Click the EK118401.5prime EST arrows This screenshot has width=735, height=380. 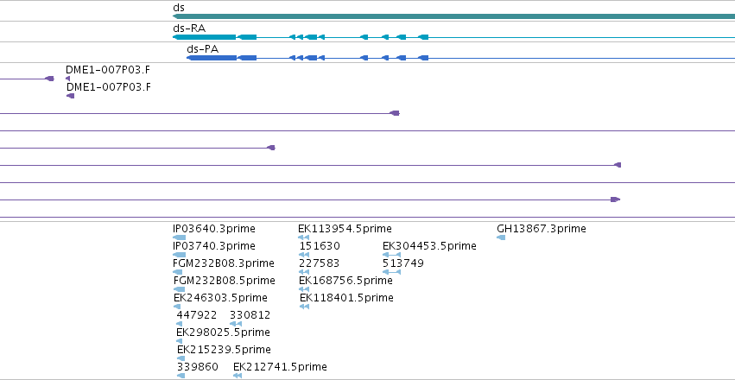(304, 307)
